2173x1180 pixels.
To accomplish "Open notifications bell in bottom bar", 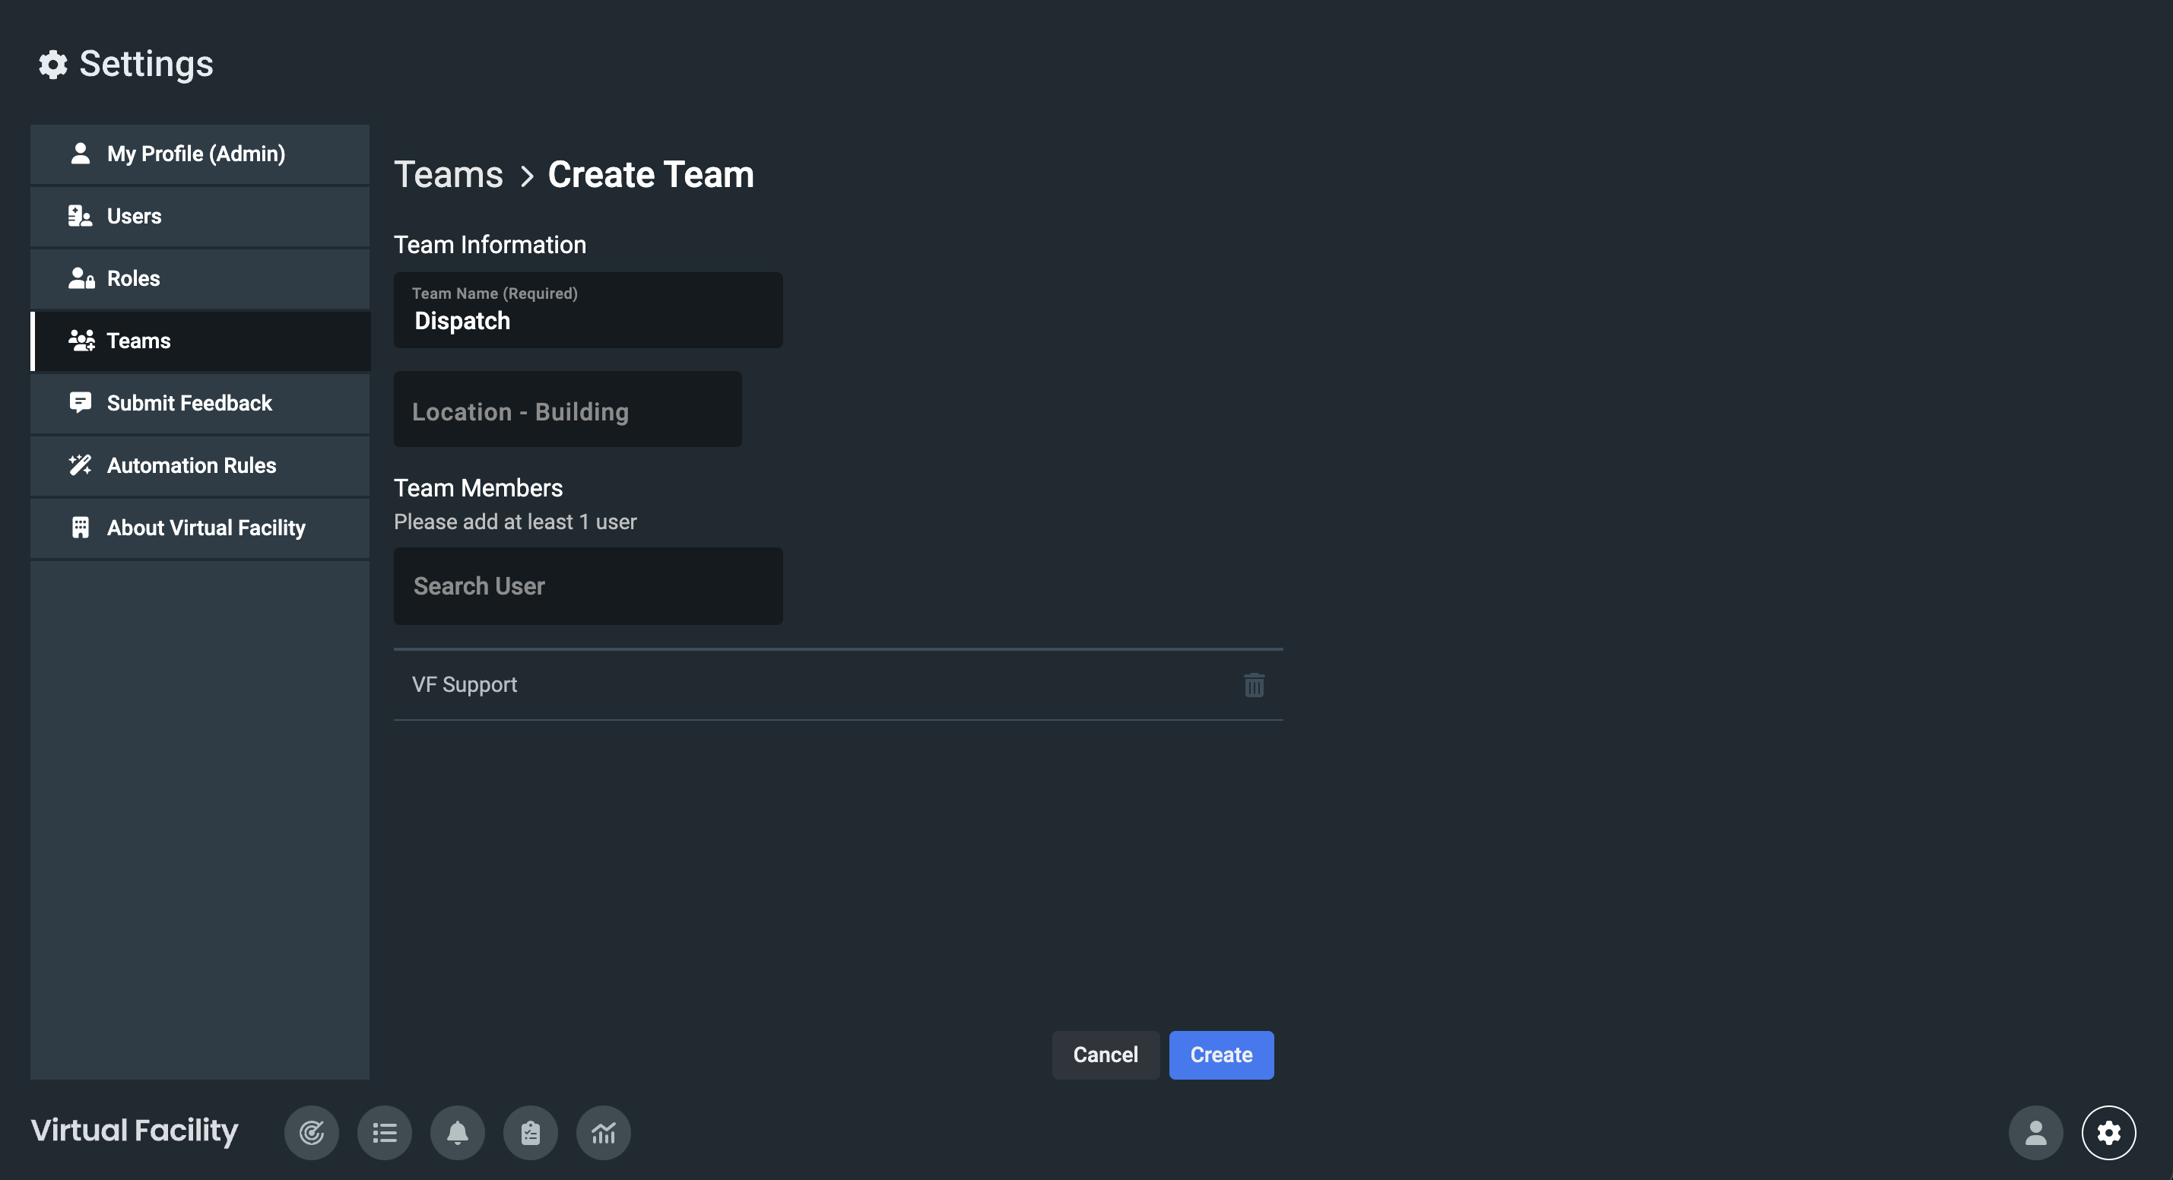I will 457,1133.
